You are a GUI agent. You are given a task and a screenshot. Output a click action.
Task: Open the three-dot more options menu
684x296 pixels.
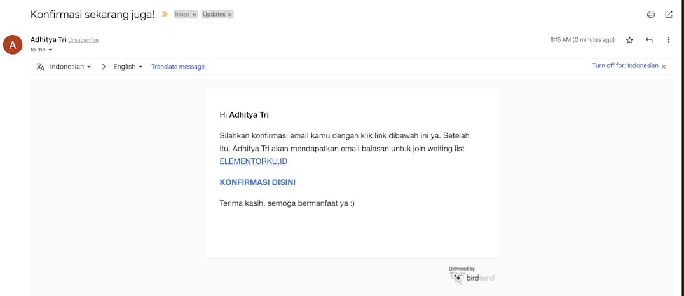point(669,40)
